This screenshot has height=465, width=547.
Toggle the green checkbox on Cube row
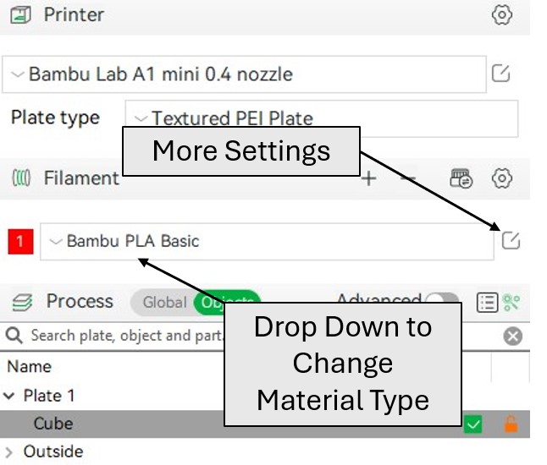(472, 424)
